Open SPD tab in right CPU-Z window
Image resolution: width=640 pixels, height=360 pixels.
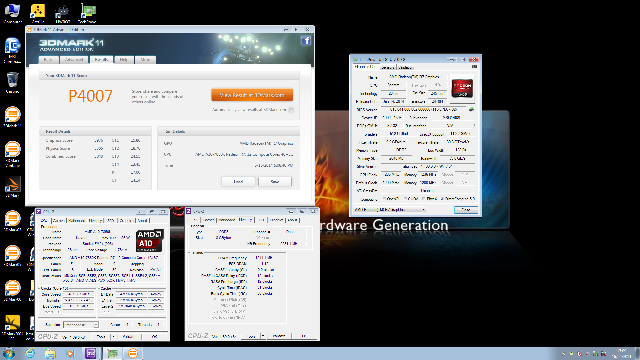point(261,220)
